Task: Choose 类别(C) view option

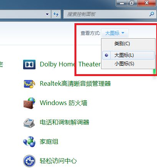Action: tap(128, 44)
